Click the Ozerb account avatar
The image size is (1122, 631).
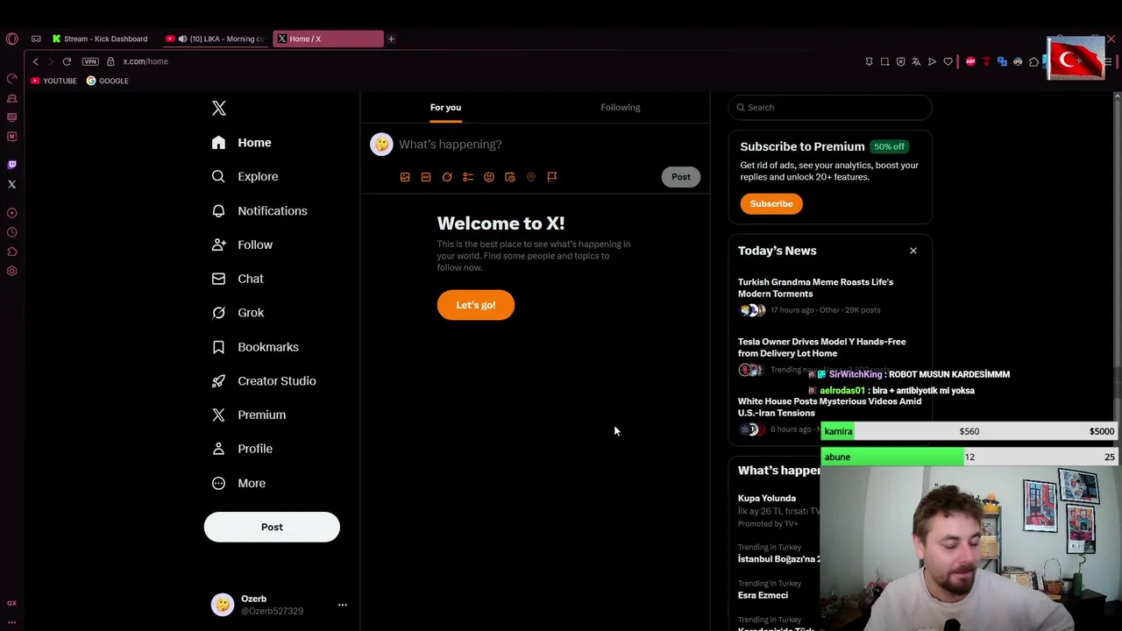(223, 605)
